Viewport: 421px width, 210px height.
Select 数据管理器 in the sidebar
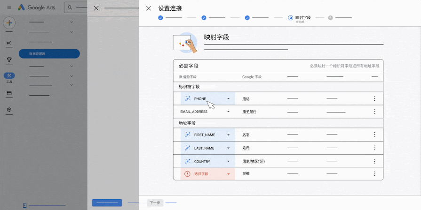pyautogui.click(x=49, y=53)
